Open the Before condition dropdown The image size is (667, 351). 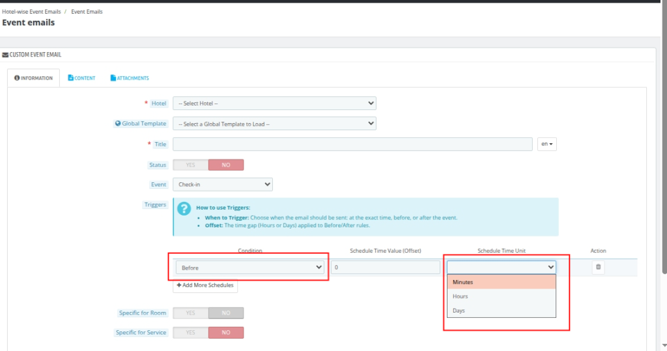250,267
